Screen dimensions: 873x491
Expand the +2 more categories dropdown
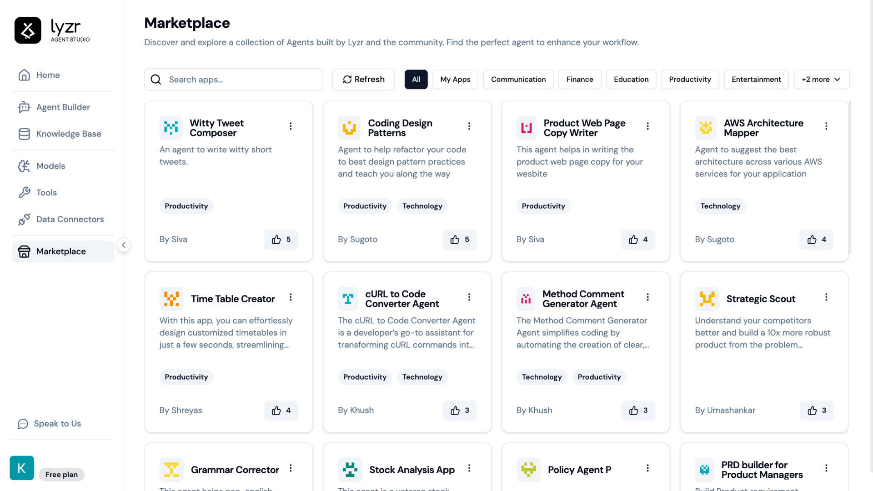(821, 79)
